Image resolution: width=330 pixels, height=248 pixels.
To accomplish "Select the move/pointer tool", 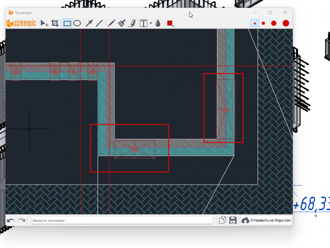I will tap(44, 23).
